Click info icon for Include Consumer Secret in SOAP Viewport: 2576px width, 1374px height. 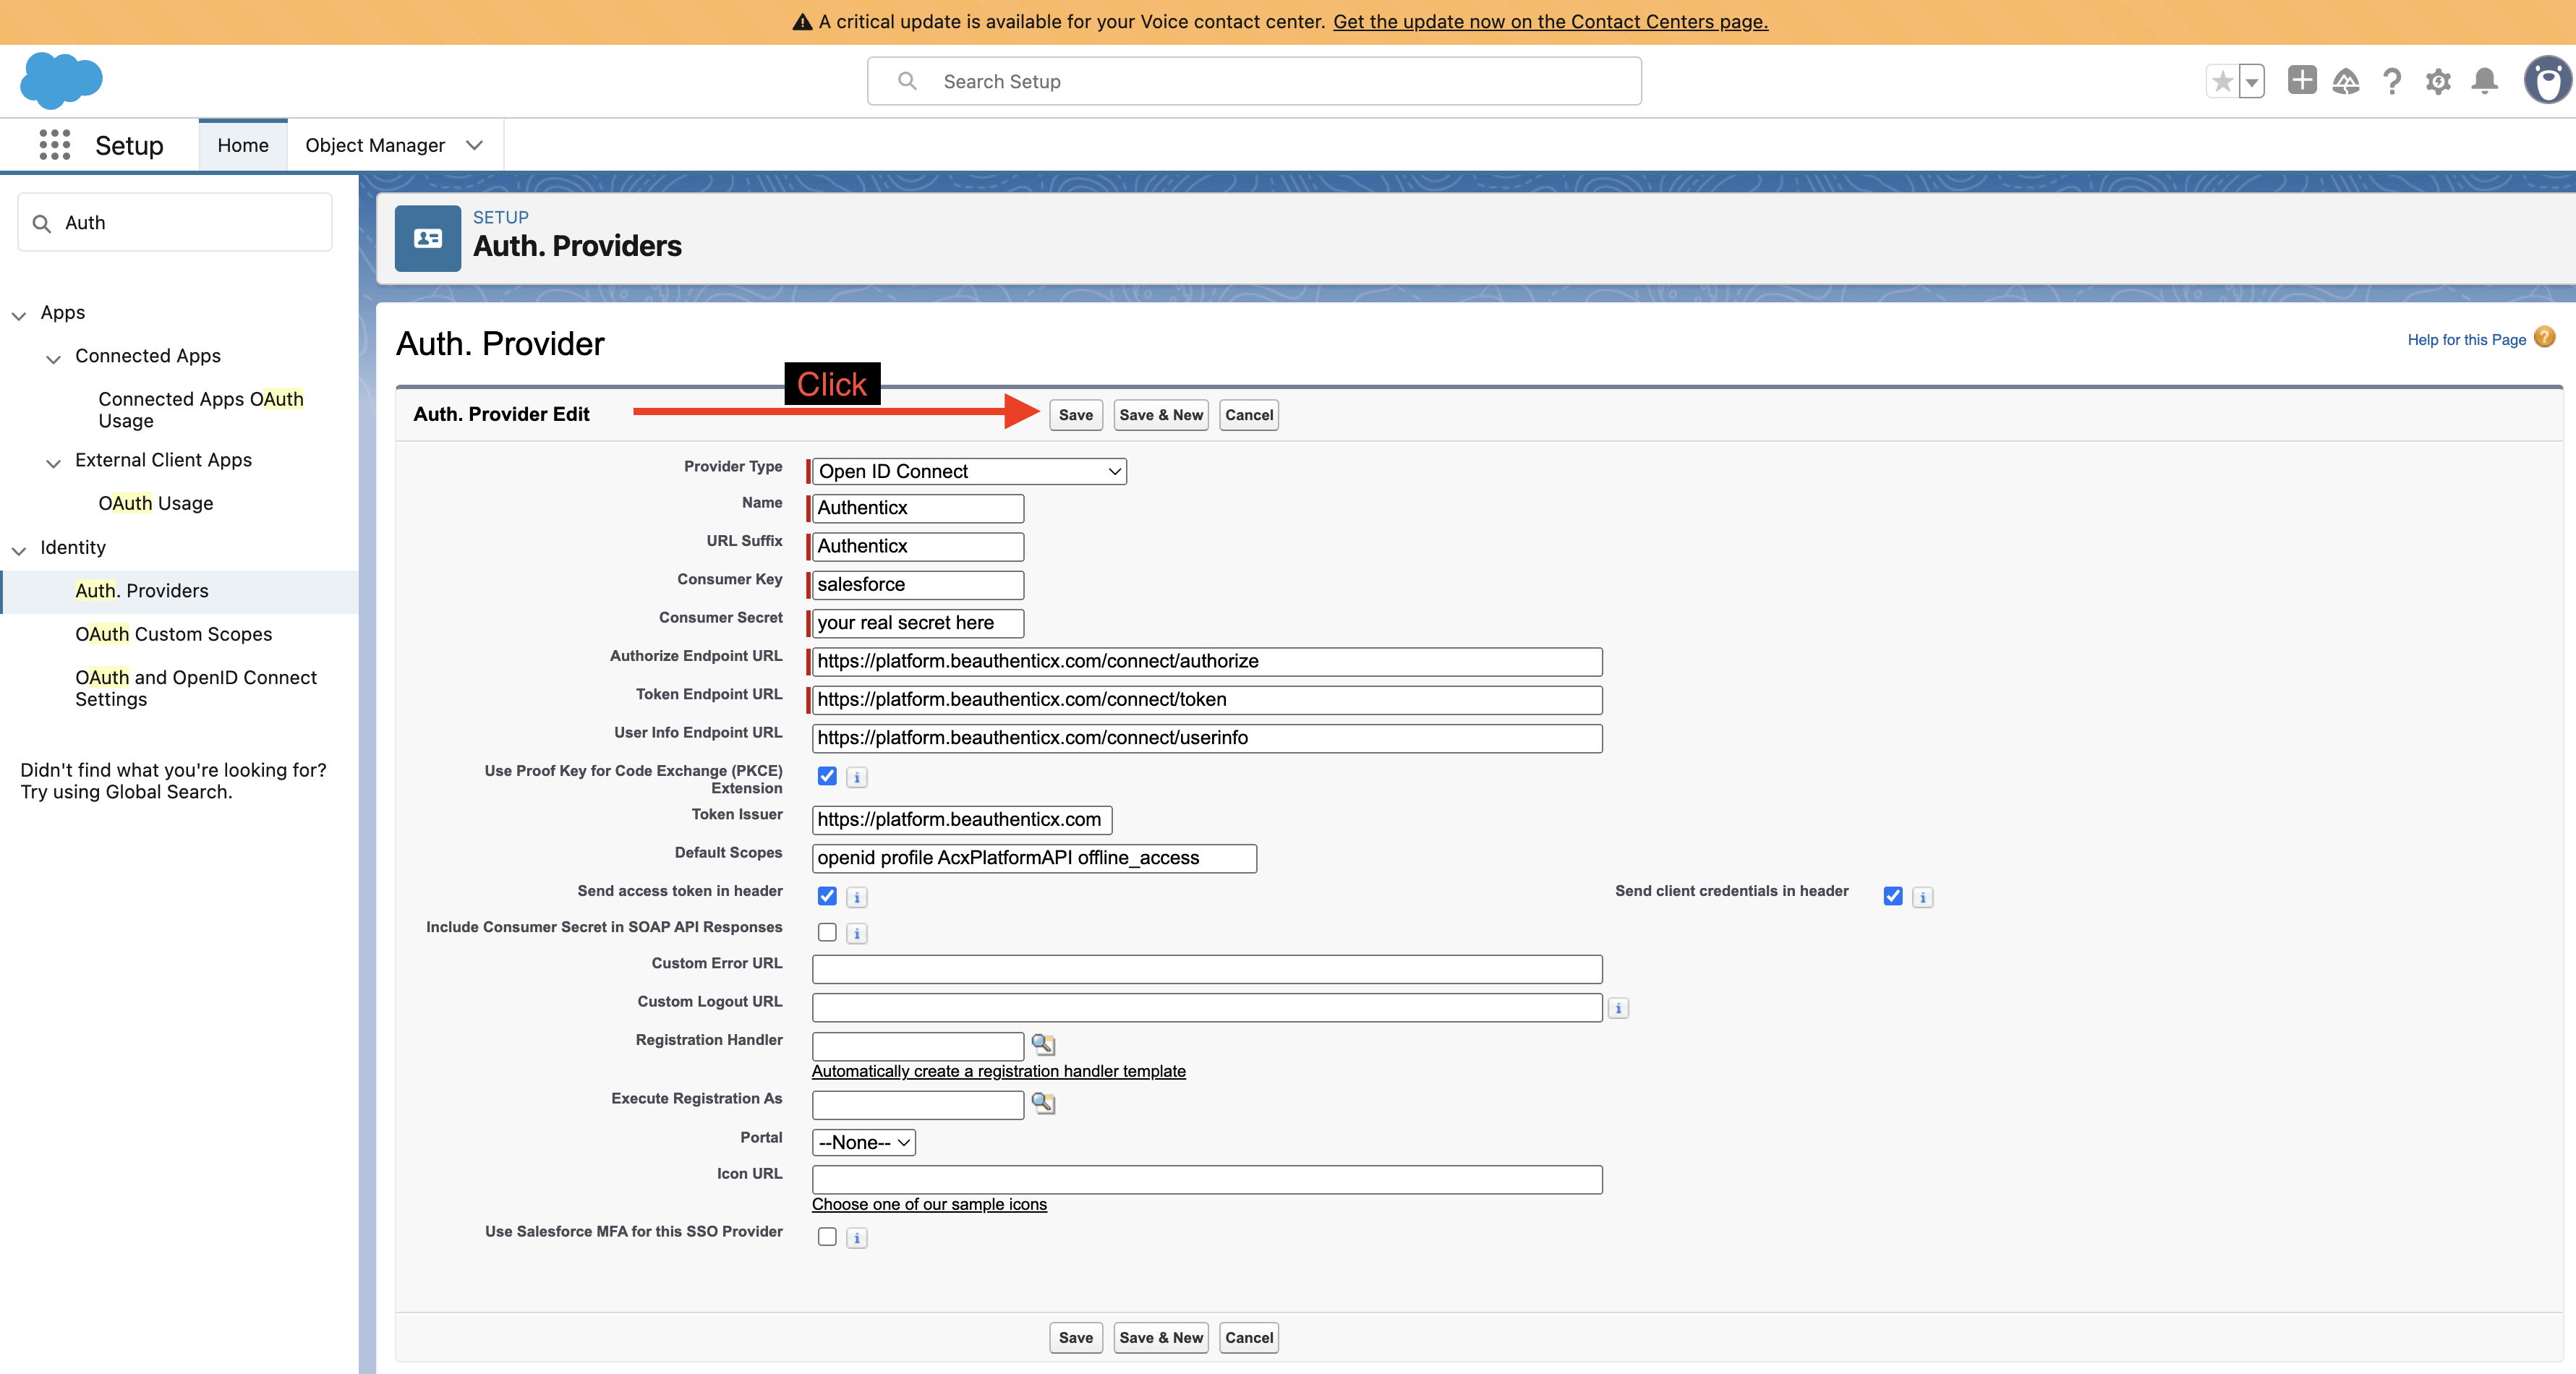[857, 933]
